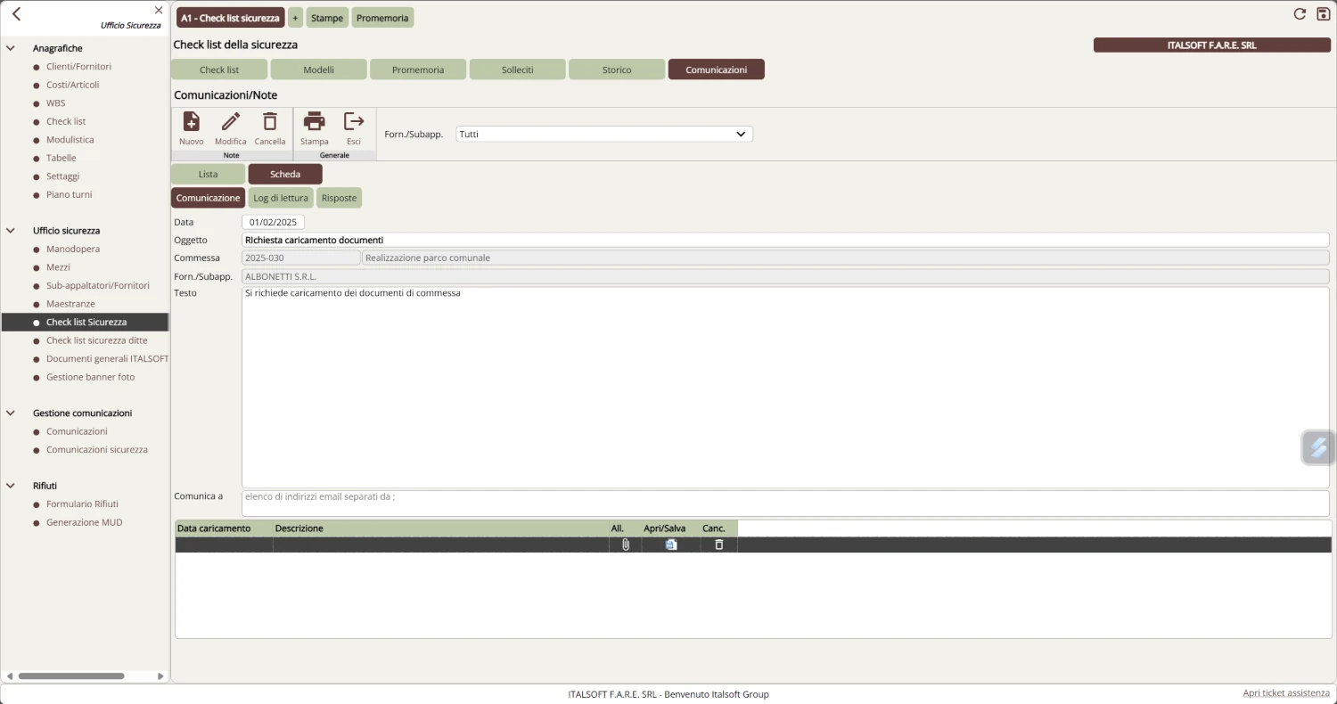Click the refresh icon at top right

pos(1300,14)
